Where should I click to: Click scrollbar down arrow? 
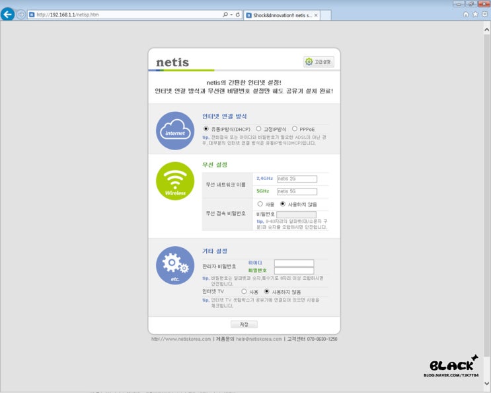tap(486, 383)
